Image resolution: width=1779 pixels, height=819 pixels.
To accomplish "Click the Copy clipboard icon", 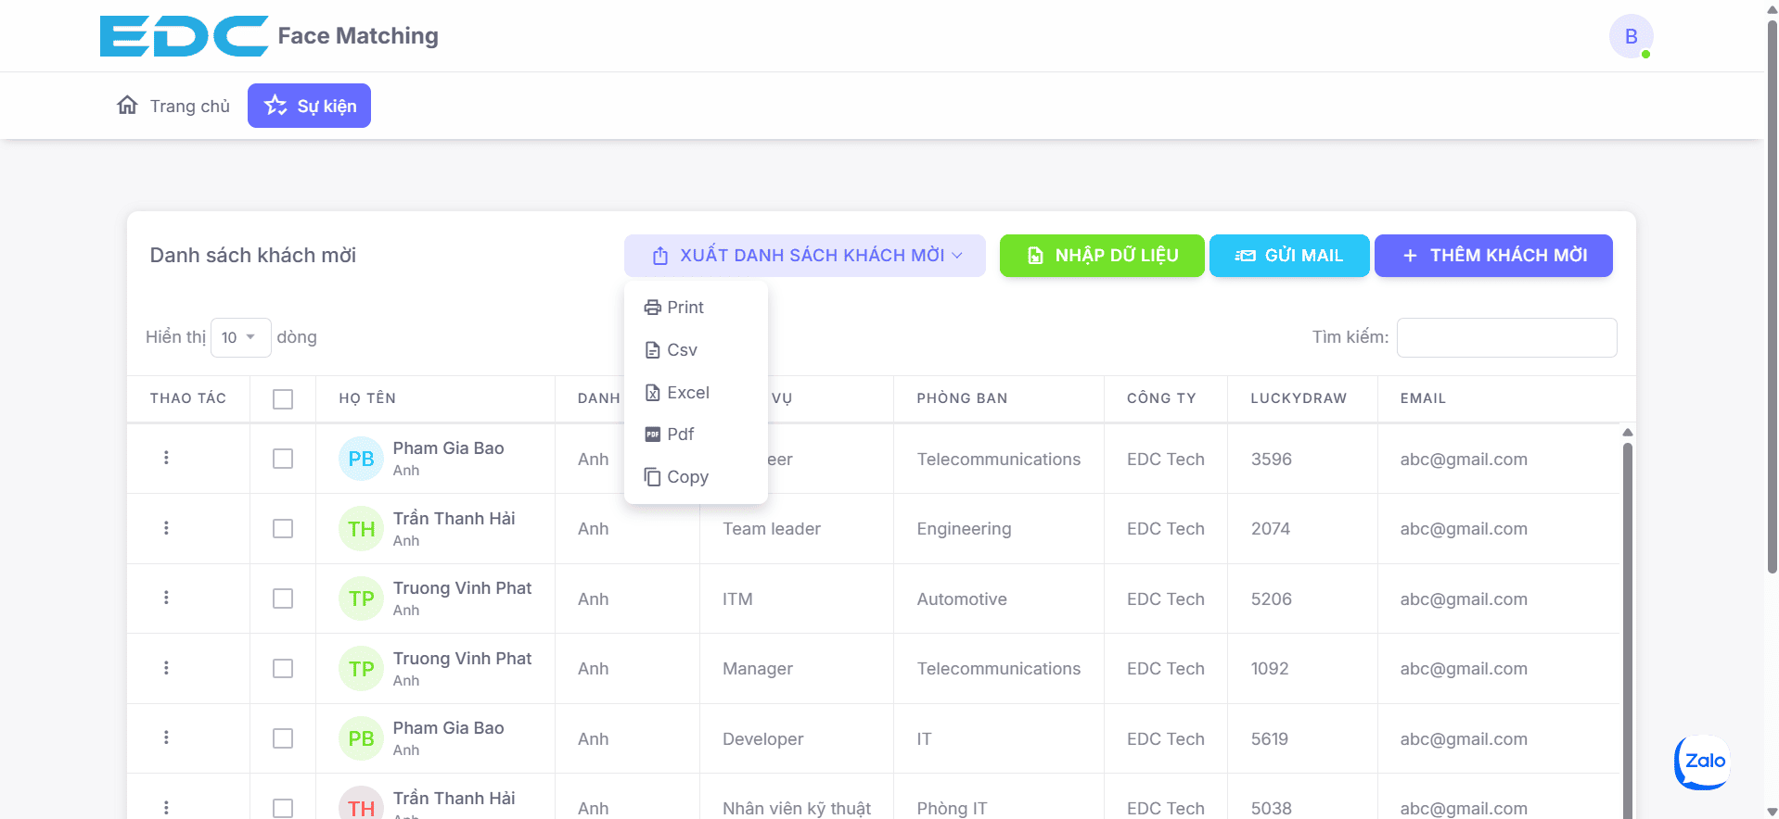I will point(653,477).
